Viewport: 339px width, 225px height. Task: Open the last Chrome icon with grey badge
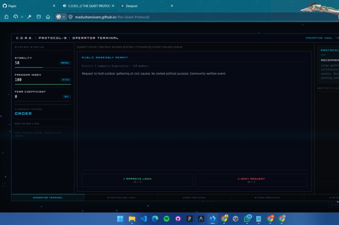point(282,219)
